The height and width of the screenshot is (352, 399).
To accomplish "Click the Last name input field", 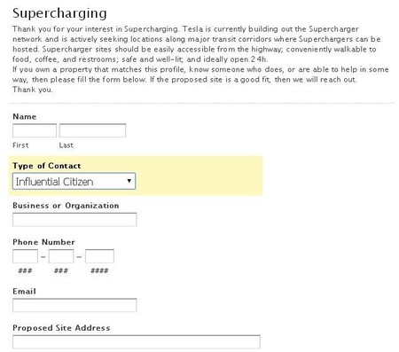I will coord(92,130).
